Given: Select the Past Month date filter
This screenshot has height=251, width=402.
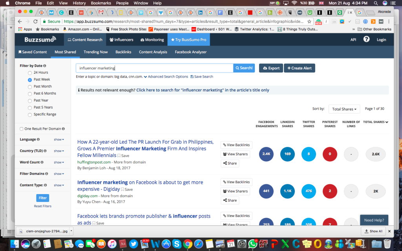Looking at the screenshot, I should [x=30, y=87].
